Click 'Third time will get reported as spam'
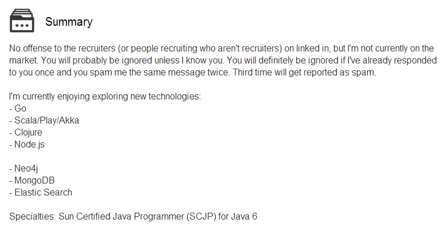This screenshot has width=446, height=231. coord(304,73)
